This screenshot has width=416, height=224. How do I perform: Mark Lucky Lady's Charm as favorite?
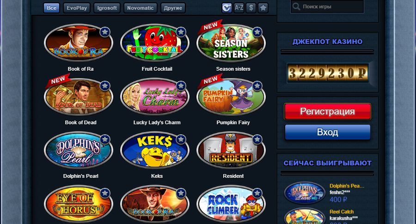181,85
